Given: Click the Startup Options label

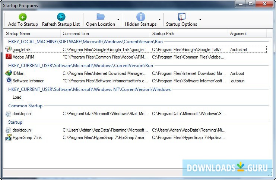Looking at the screenshot, I should 181,24.
